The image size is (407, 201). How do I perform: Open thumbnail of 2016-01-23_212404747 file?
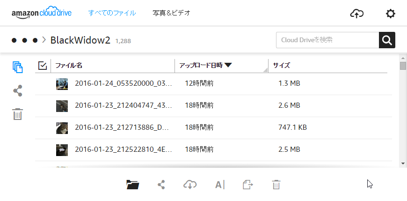(x=62, y=106)
